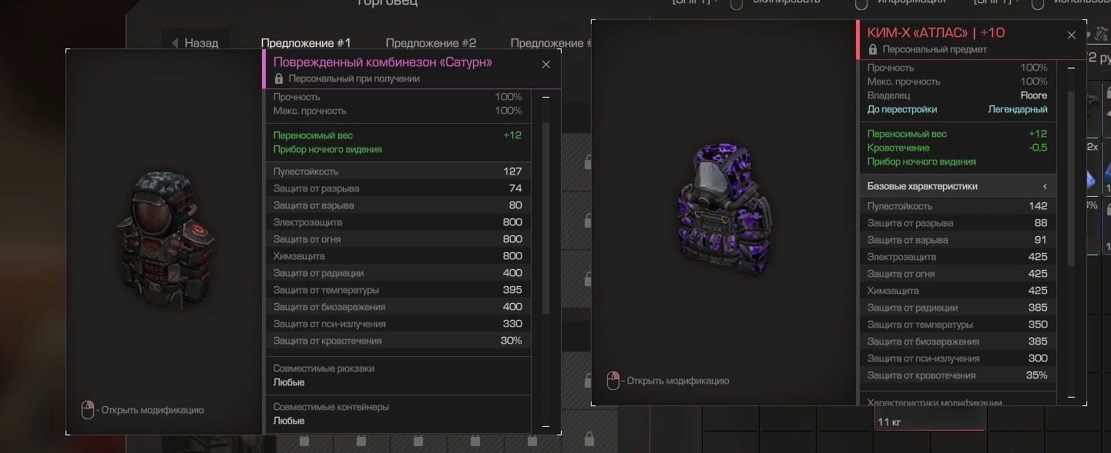This screenshot has height=453, width=1111.
Task: Open the Предложение #2 tab
Action: (x=431, y=43)
